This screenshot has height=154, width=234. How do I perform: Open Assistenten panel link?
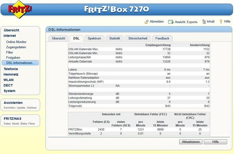pos(13,103)
